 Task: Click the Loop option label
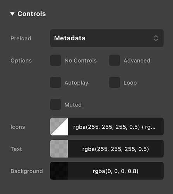pos(130,83)
